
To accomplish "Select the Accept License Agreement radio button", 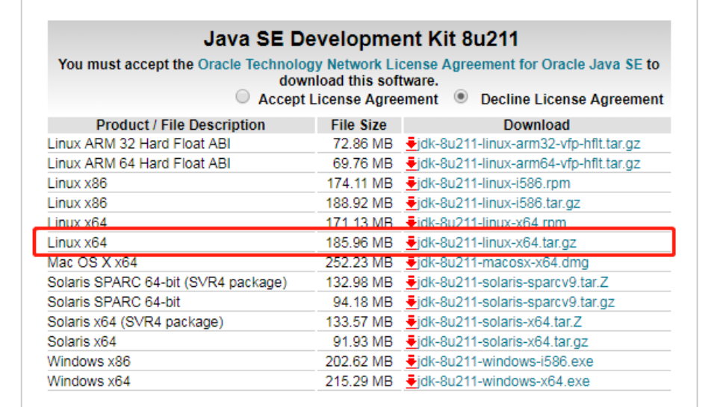I will coord(242,97).
